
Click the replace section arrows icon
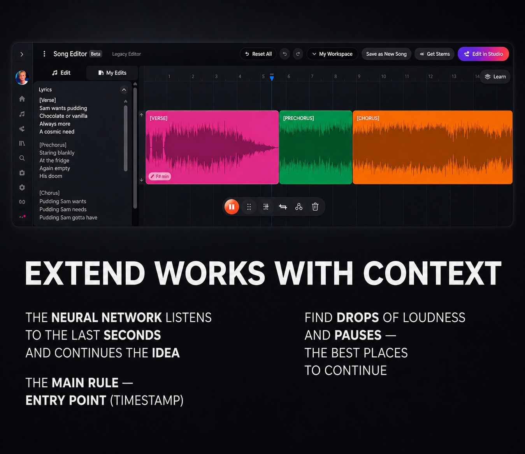pyautogui.click(x=283, y=207)
